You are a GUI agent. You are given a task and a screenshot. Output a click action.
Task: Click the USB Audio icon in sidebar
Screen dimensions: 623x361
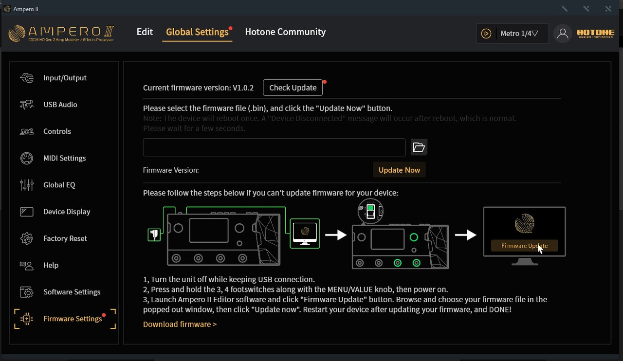[x=26, y=105]
